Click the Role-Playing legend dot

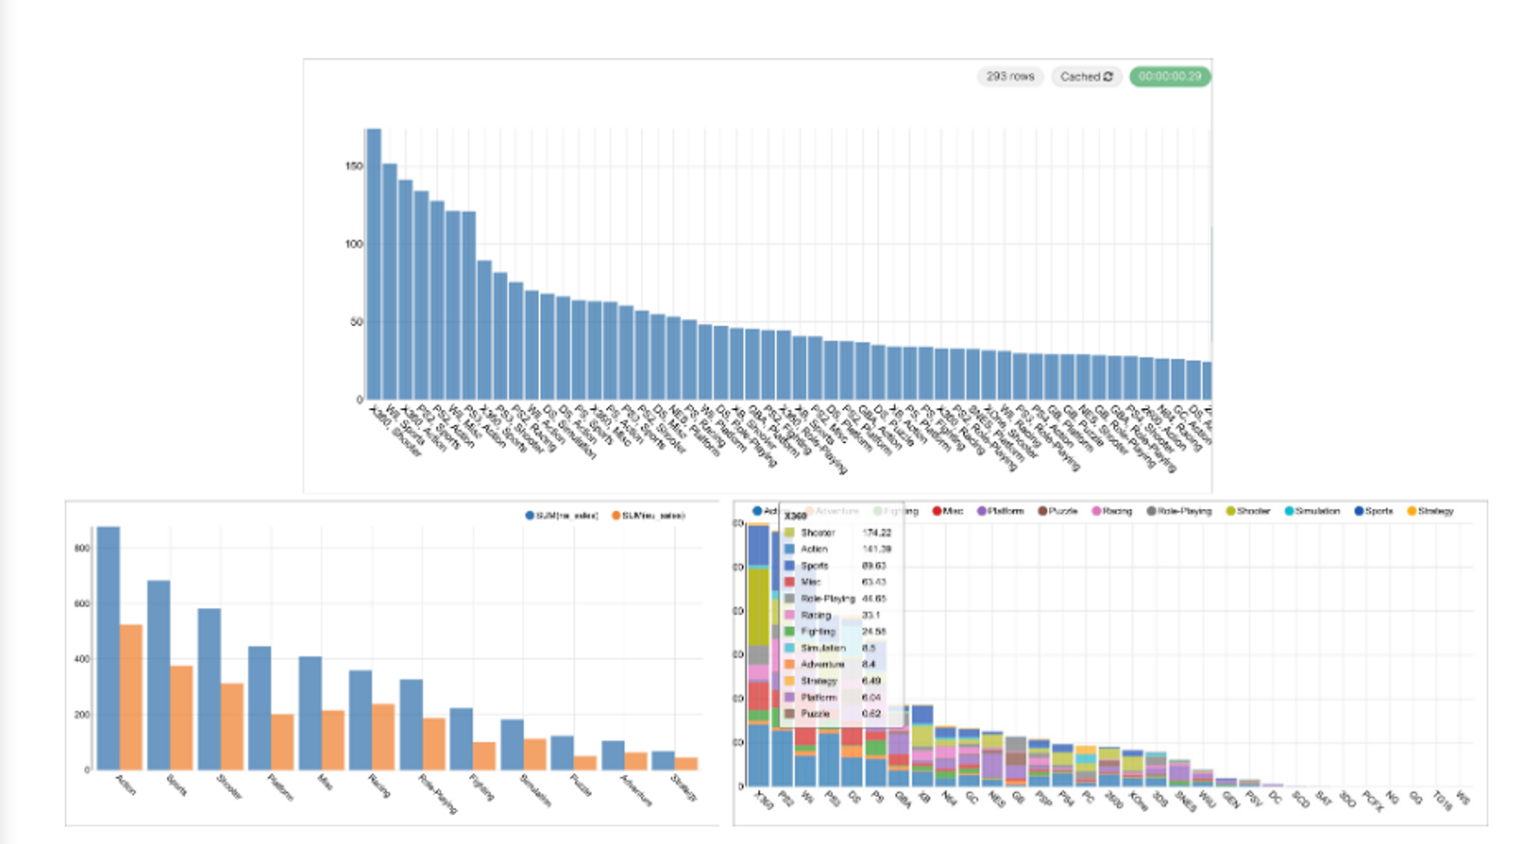pyautogui.click(x=1151, y=511)
